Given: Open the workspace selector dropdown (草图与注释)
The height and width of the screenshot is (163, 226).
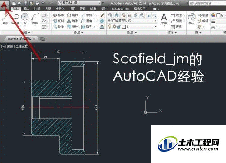Looking at the screenshot, I should coord(80,3).
